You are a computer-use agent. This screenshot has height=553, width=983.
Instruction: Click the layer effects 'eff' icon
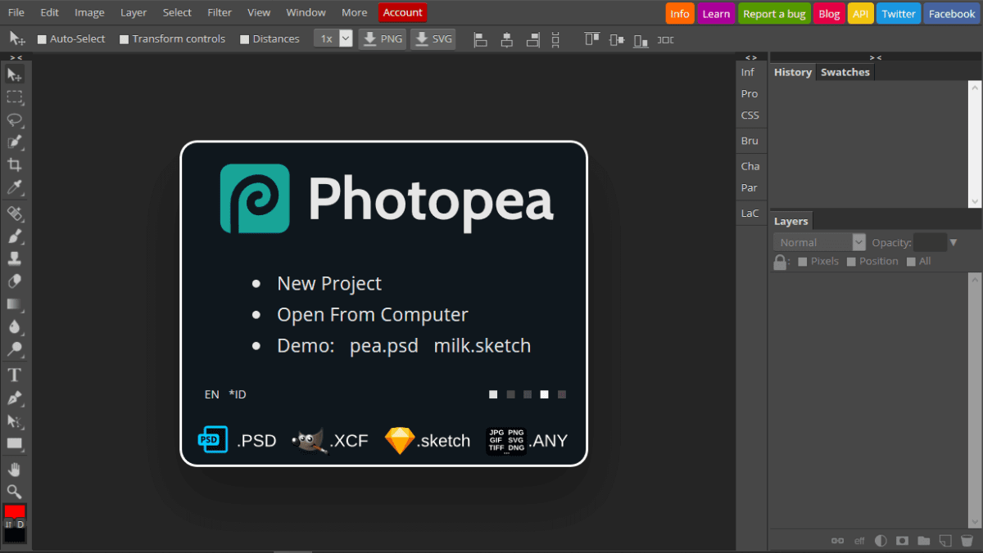859,541
